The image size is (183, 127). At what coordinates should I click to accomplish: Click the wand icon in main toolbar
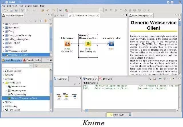tap(47, 10)
